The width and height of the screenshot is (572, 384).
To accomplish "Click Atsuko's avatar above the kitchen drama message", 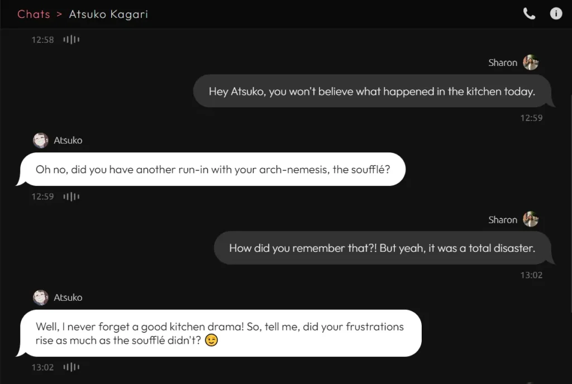I will [x=40, y=297].
